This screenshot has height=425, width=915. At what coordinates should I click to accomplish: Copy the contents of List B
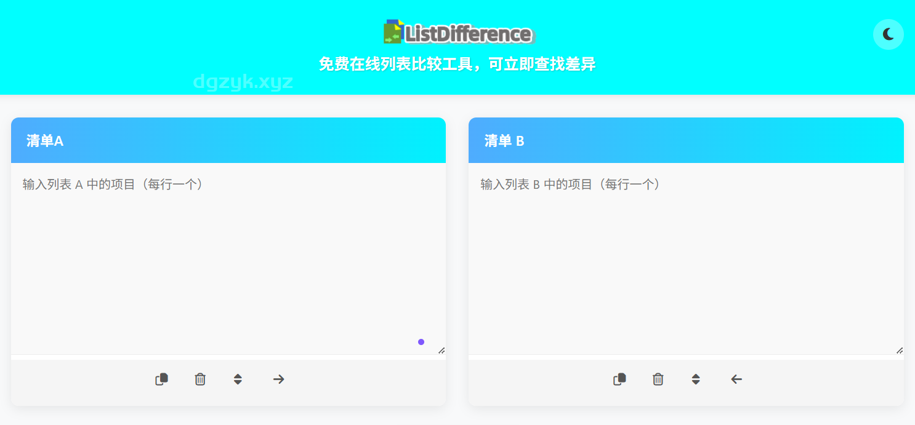coord(619,379)
